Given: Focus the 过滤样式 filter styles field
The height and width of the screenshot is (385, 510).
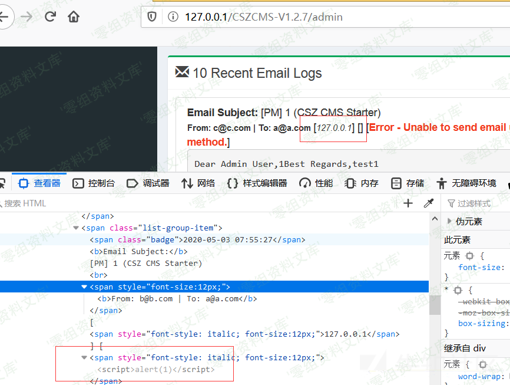Looking at the screenshot, I should click(x=477, y=203).
